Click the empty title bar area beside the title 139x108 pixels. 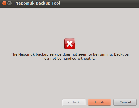pyautogui.click(x=100, y=4)
